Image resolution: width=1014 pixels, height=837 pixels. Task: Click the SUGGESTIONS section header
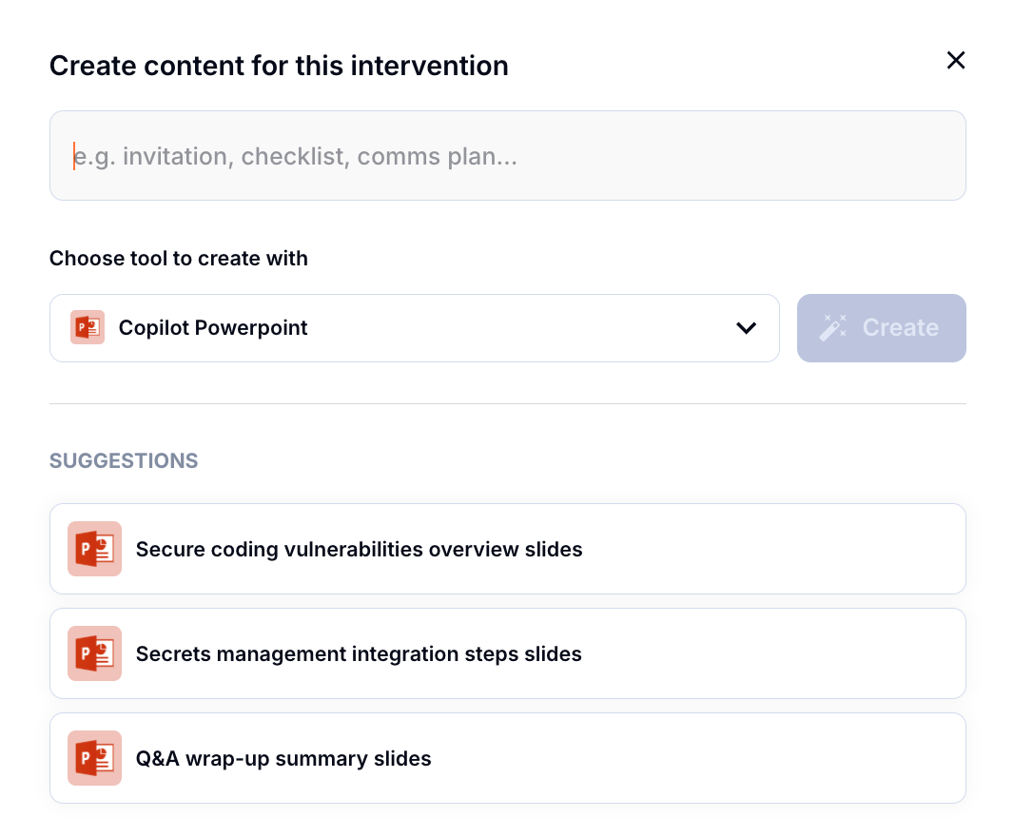coord(124,461)
